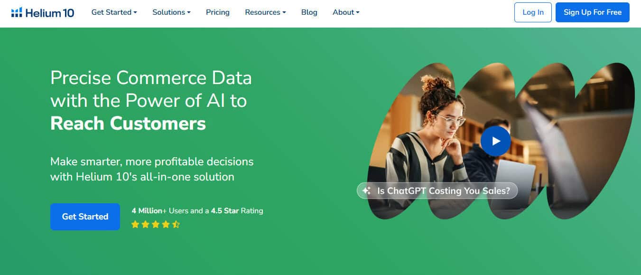Click the blue Get Started hero button

85,217
